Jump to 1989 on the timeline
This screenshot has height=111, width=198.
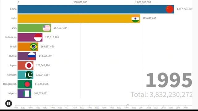click(112, 108)
